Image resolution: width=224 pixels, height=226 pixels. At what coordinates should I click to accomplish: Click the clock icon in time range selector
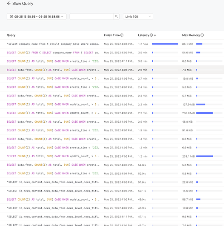coord(11,17)
